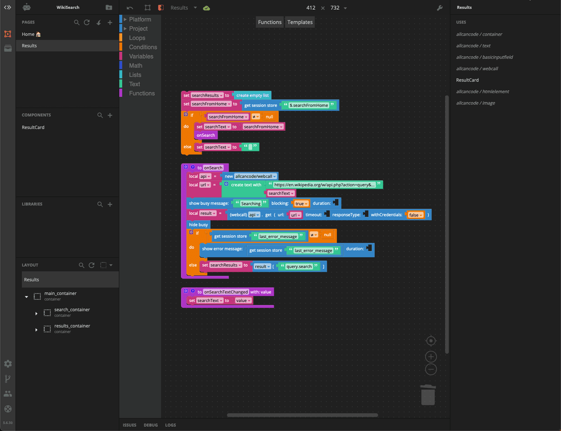Open the DEBUG tab
This screenshot has width=561, height=431.
(151, 425)
